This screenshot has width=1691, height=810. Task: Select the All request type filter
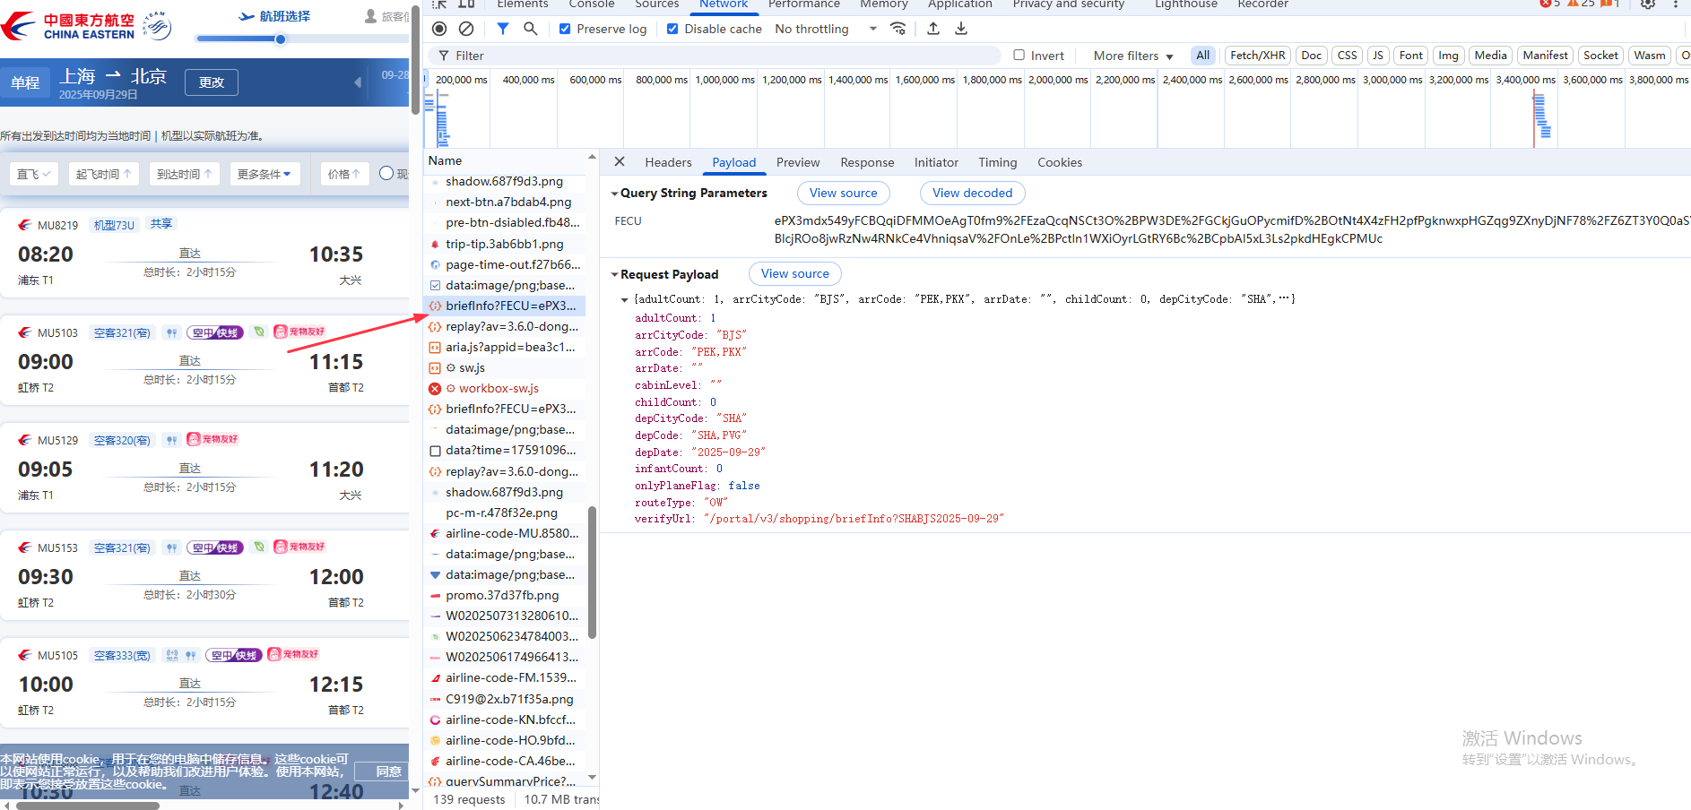point(1202,56)
